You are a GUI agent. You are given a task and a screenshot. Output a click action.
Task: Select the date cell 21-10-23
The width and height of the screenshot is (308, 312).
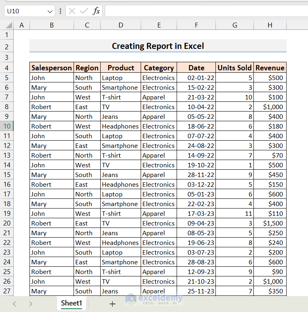pos(196,281)
